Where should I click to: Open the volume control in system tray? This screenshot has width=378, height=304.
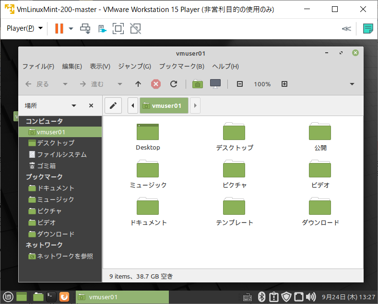tap(311, 297)
